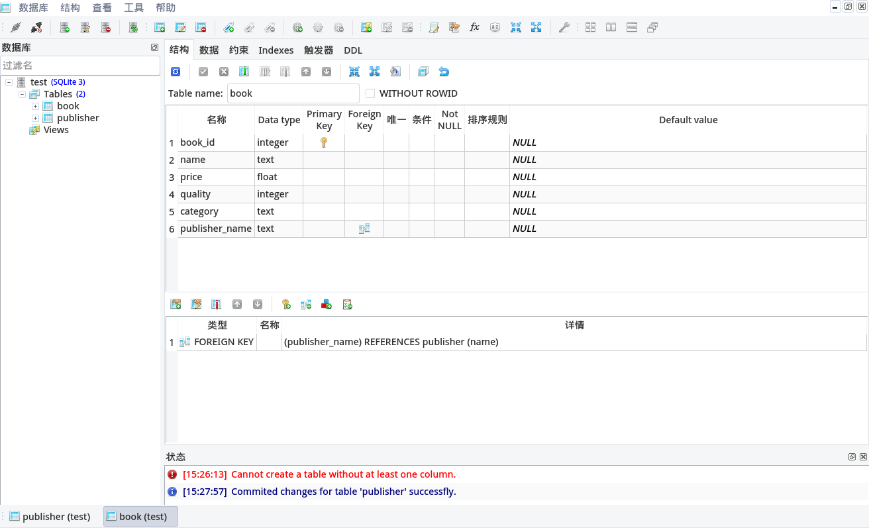This screenshot has width=869, height=528.
Task: Click the blue rollback undo arrow icon
Action: point(444,72)
